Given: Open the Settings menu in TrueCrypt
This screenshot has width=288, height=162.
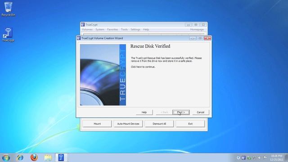Looking at the screenshot, I should point(135,29).
